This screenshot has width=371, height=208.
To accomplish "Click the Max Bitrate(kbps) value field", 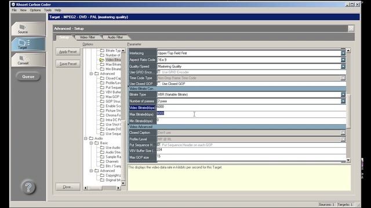I will [x=251, y=114].
